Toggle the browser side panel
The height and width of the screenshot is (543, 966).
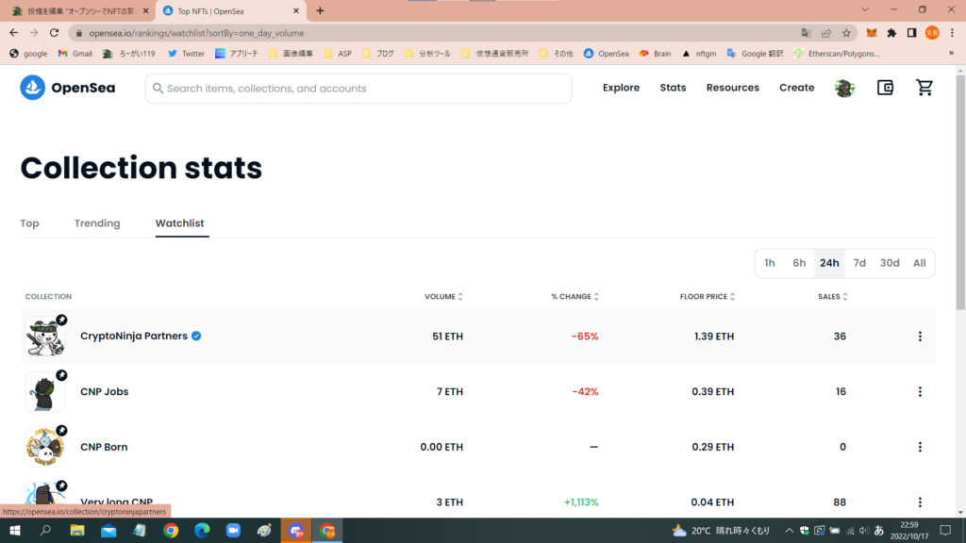point(912,33)
